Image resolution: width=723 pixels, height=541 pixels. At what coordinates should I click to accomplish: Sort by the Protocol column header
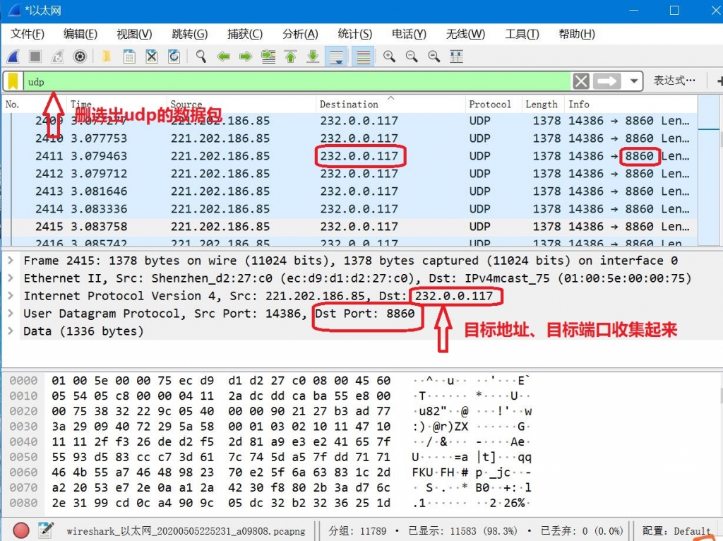click(494, 105)
